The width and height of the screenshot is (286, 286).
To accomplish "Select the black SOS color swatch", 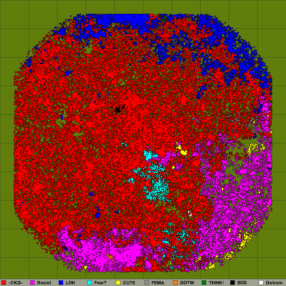I will click(x=233, y=283).
